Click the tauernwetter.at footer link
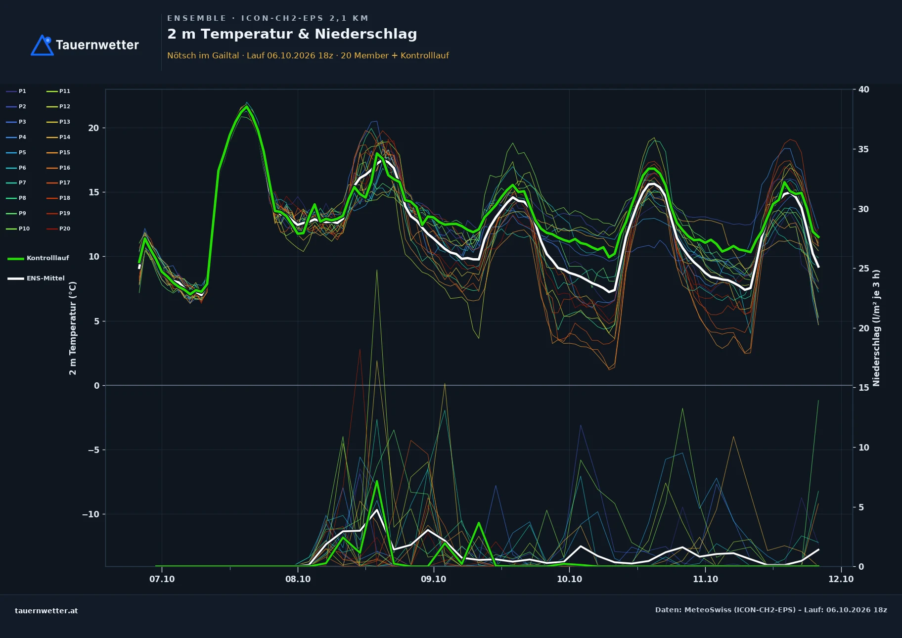Image resolution: width=902 pixels, height=638 pixels. 46,610
